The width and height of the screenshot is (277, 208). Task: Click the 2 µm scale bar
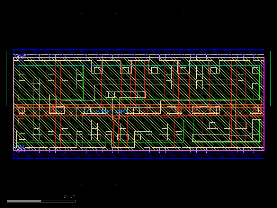coord(42,200)
